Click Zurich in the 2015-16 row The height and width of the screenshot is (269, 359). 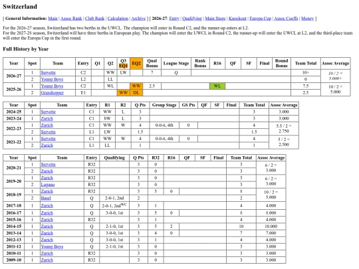(x=47, y=220)
